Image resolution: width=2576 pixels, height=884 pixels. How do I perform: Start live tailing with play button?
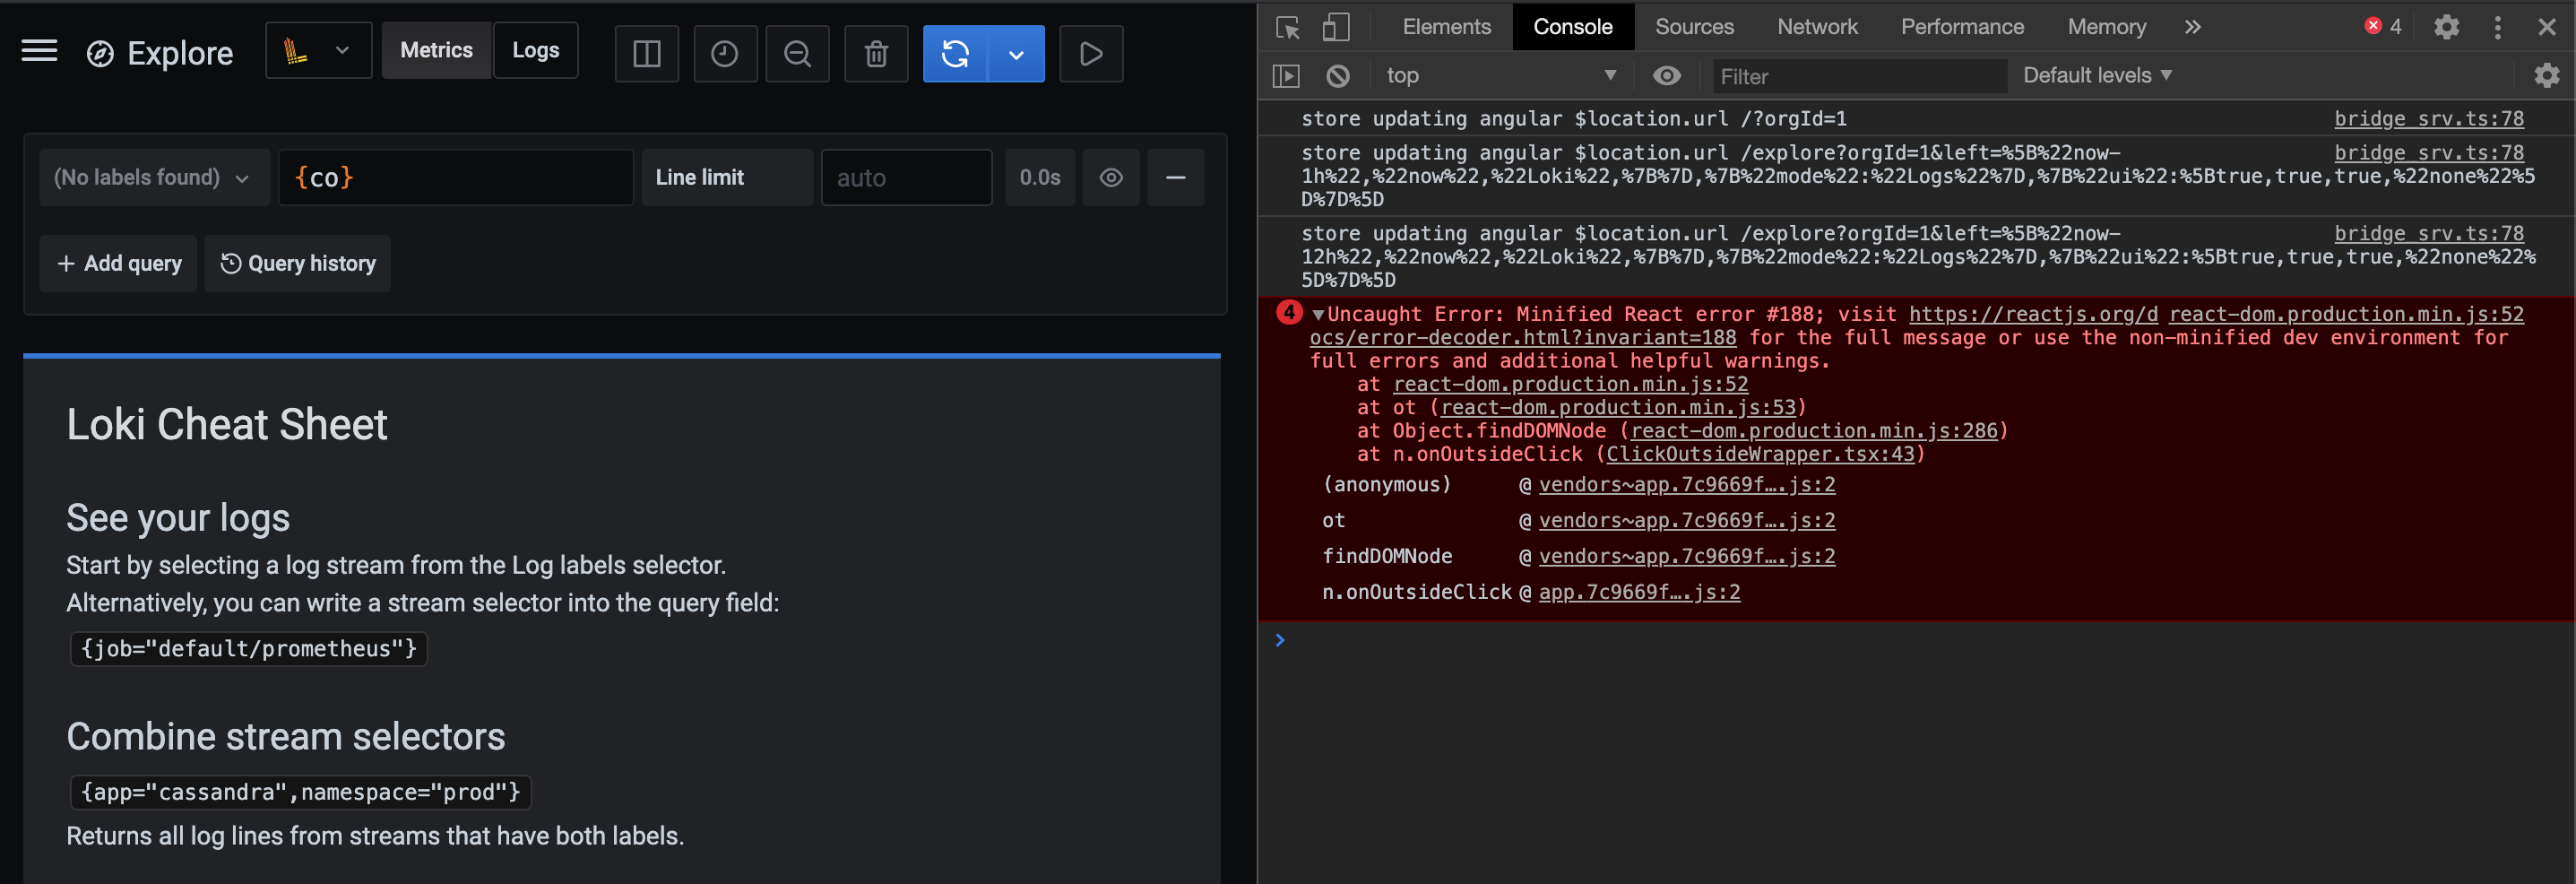point(1091,54)
